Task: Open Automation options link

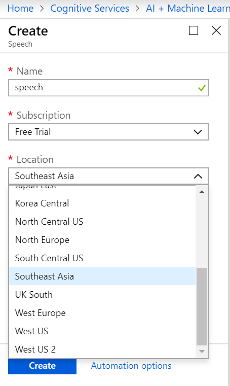Action: [x=131, y=366]
